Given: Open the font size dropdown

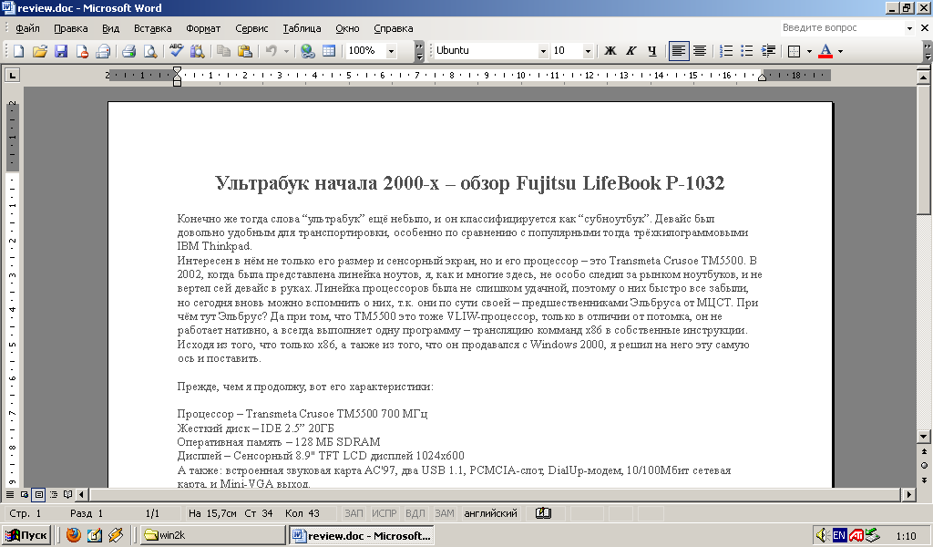Looking at the screenshot, I should point(589,50).
